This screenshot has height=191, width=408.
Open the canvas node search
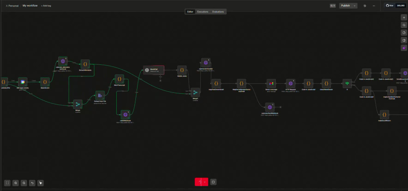pos(404,25)
